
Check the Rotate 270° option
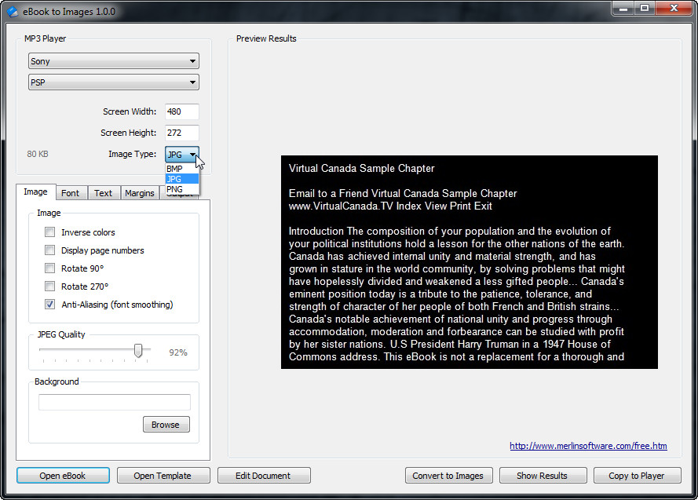tap(50, 286)
